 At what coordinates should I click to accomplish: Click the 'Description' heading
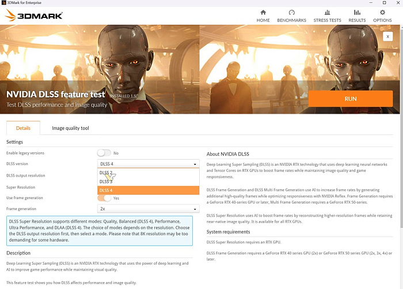pos(18,253)
